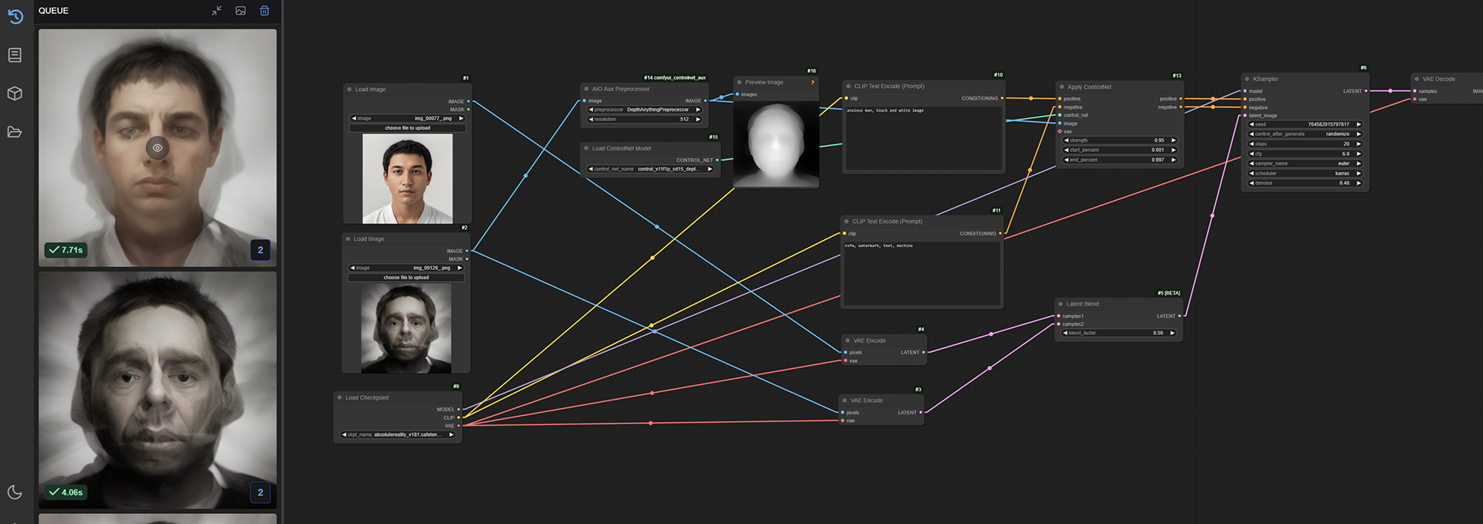Decrease start_percent 0.001 with left arrow
This screenshot has width=1483, height=524.
pyautogui.click(x=1067, y=150)
